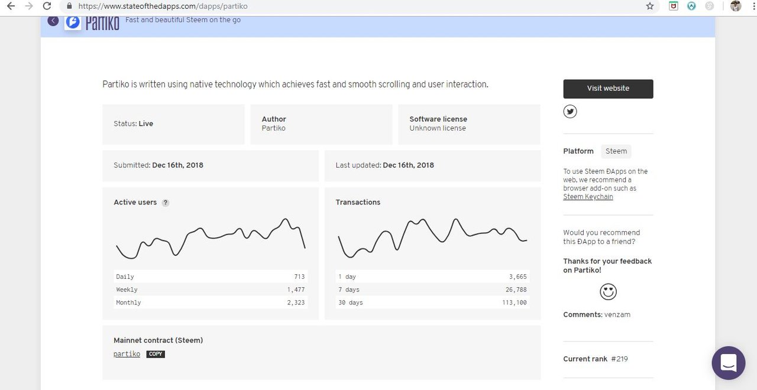Open Partiko's Twitter icon link

[570, 111]
